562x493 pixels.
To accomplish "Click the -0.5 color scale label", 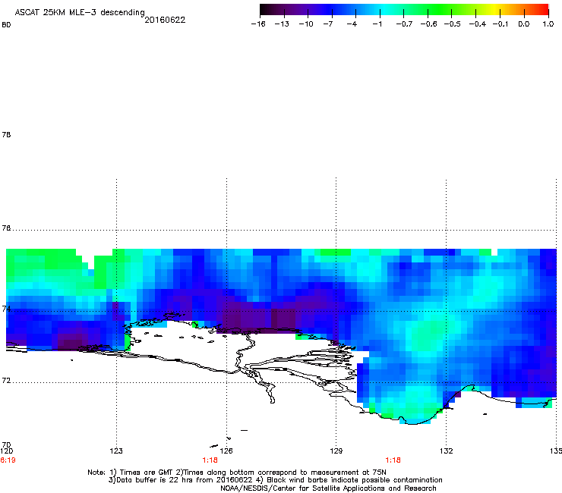I will coord(453,24).
